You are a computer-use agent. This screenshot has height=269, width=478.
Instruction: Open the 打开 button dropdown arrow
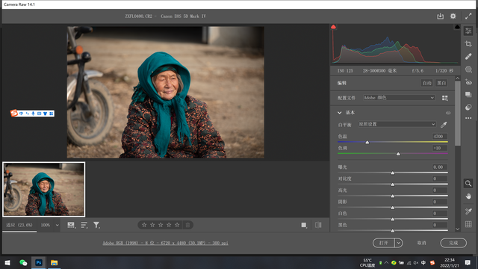399,243
